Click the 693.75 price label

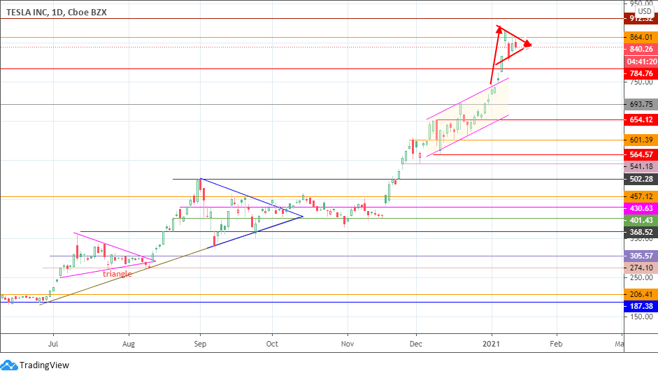point(641,104)
